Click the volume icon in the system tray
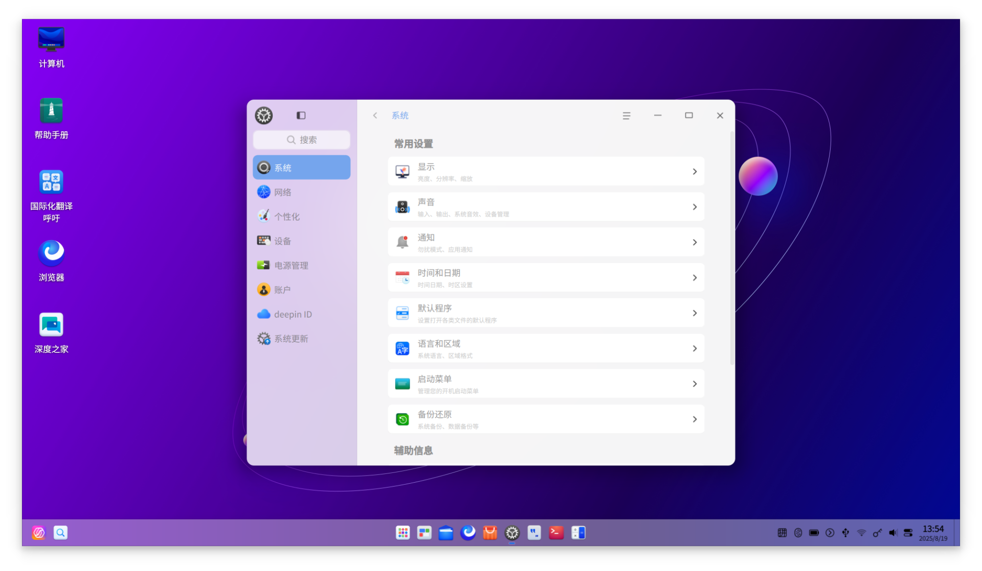The image size is (982, 571). coord(892,533)
